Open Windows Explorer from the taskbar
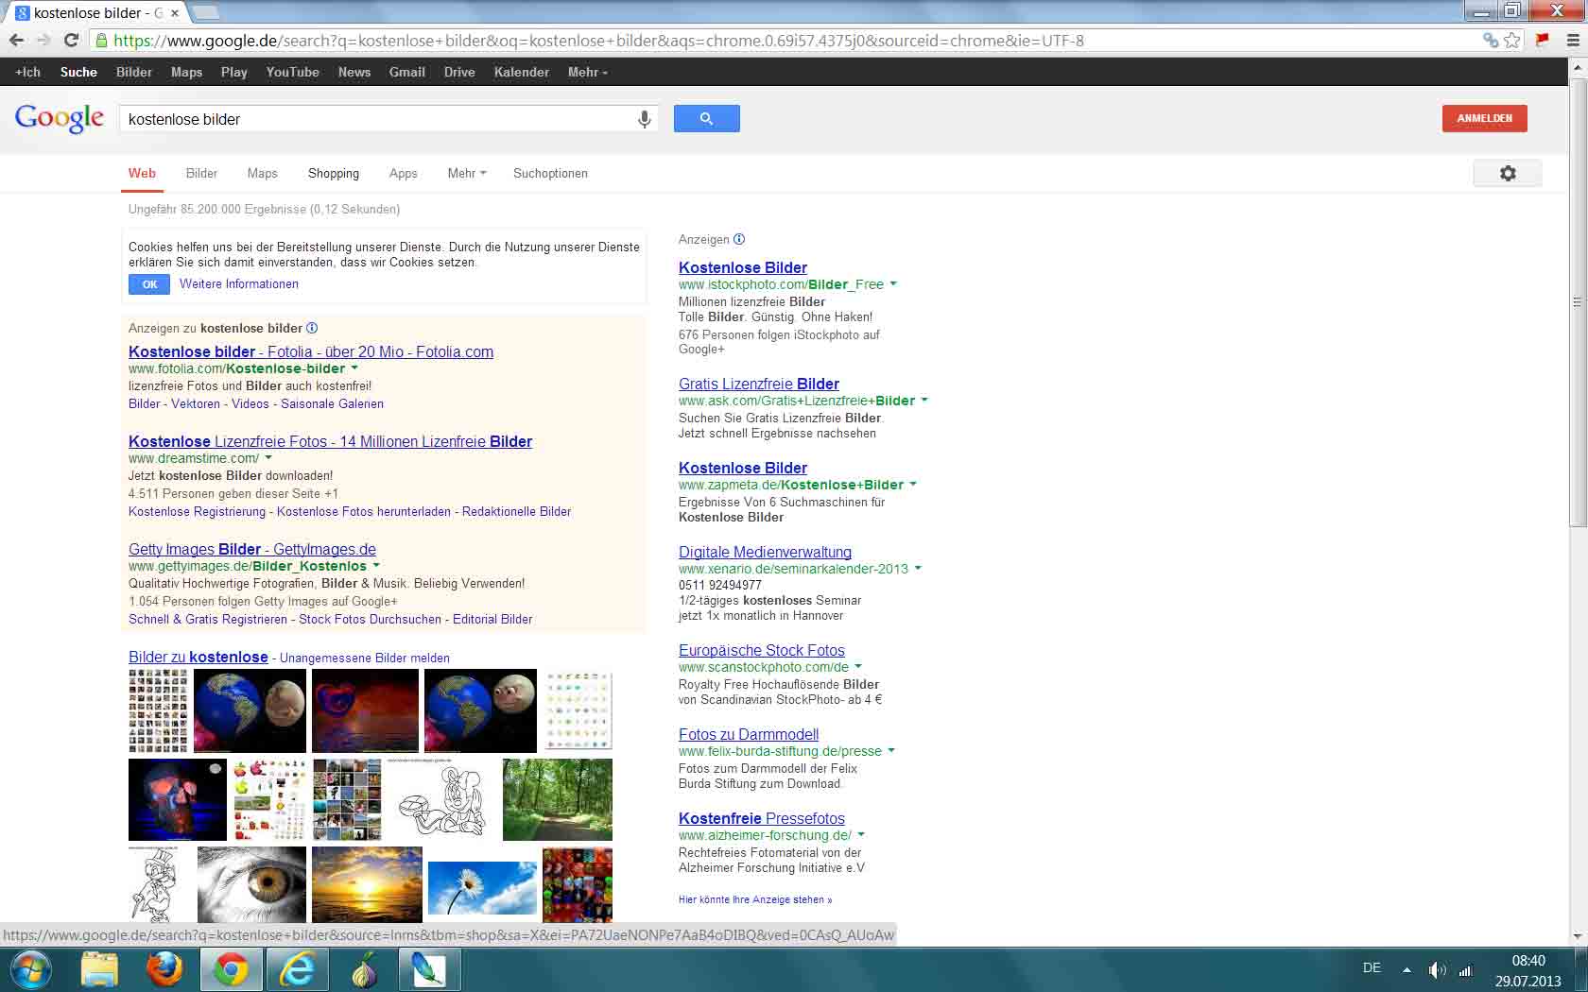Screen dimensions: 1588x992 pos(99,970)
